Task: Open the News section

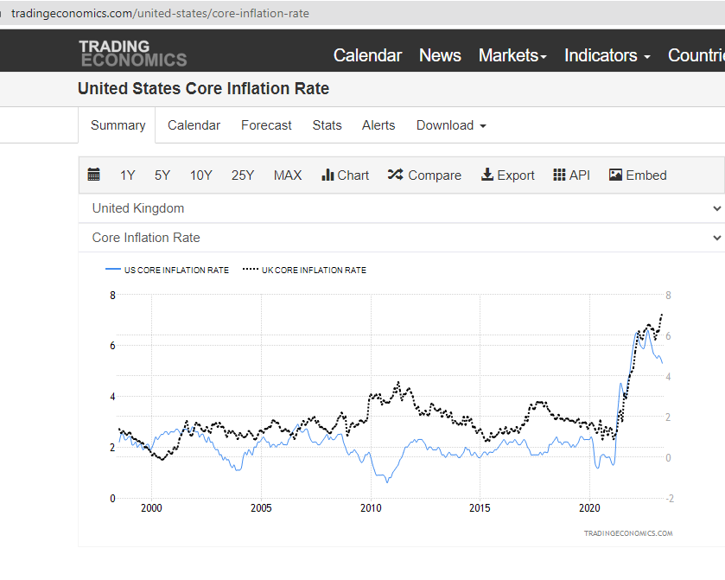Action: 440,54
